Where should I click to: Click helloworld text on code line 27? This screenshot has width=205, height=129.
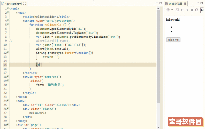[x=38, y=113]
